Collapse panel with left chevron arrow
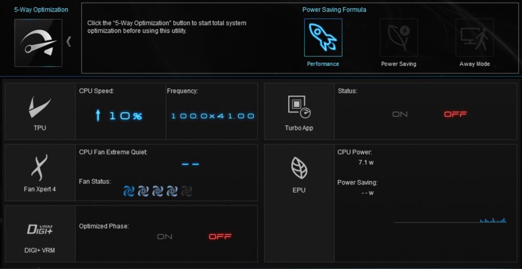 69,42
